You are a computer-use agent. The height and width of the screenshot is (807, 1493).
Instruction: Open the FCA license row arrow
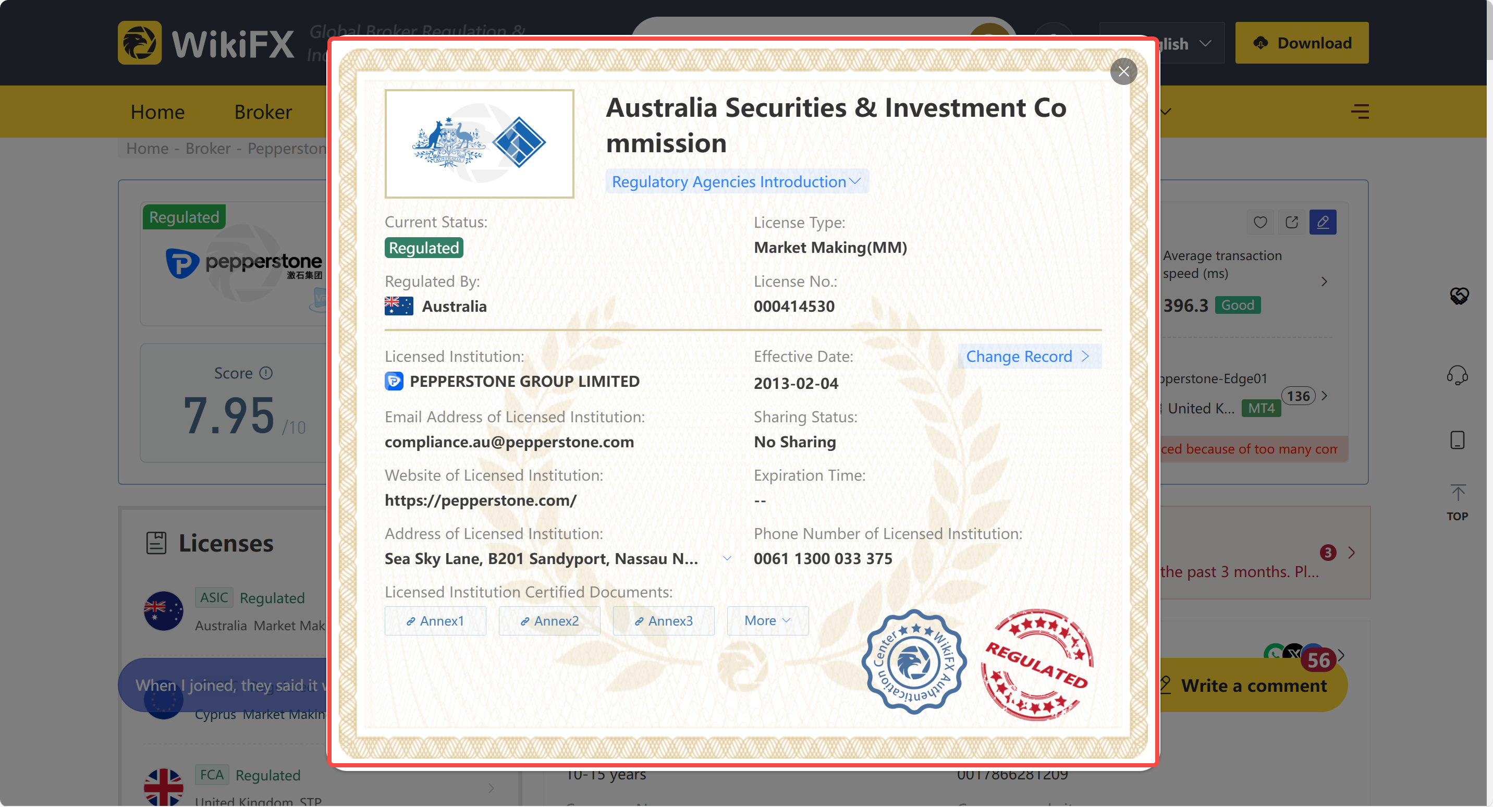(x=491, y=788)
